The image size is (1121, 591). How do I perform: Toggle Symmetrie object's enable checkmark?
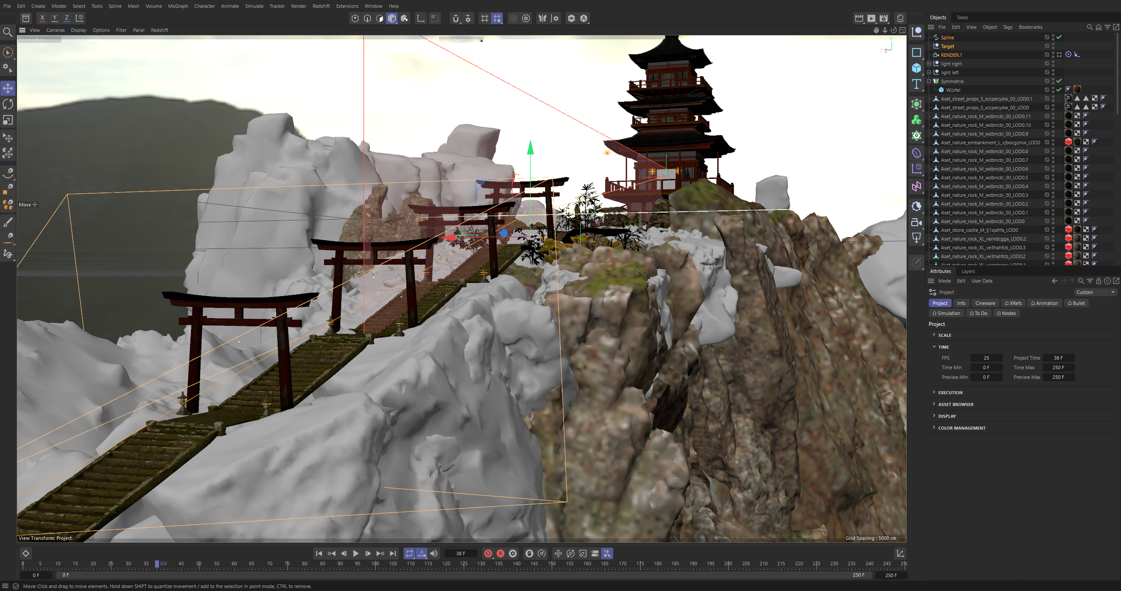point(1059,81)
